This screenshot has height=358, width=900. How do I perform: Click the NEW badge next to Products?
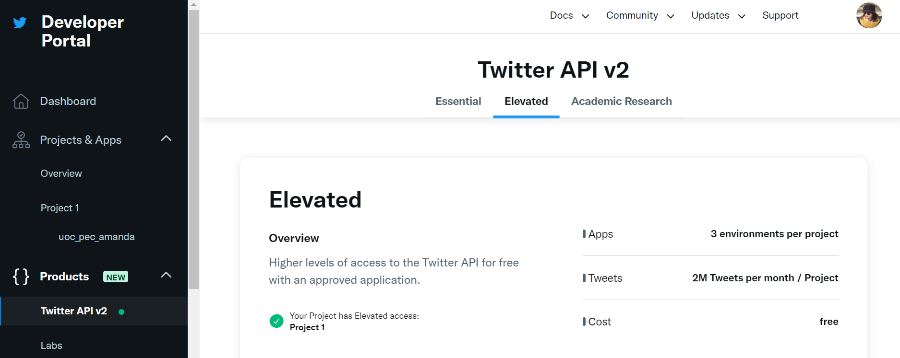tap(116, 277)
